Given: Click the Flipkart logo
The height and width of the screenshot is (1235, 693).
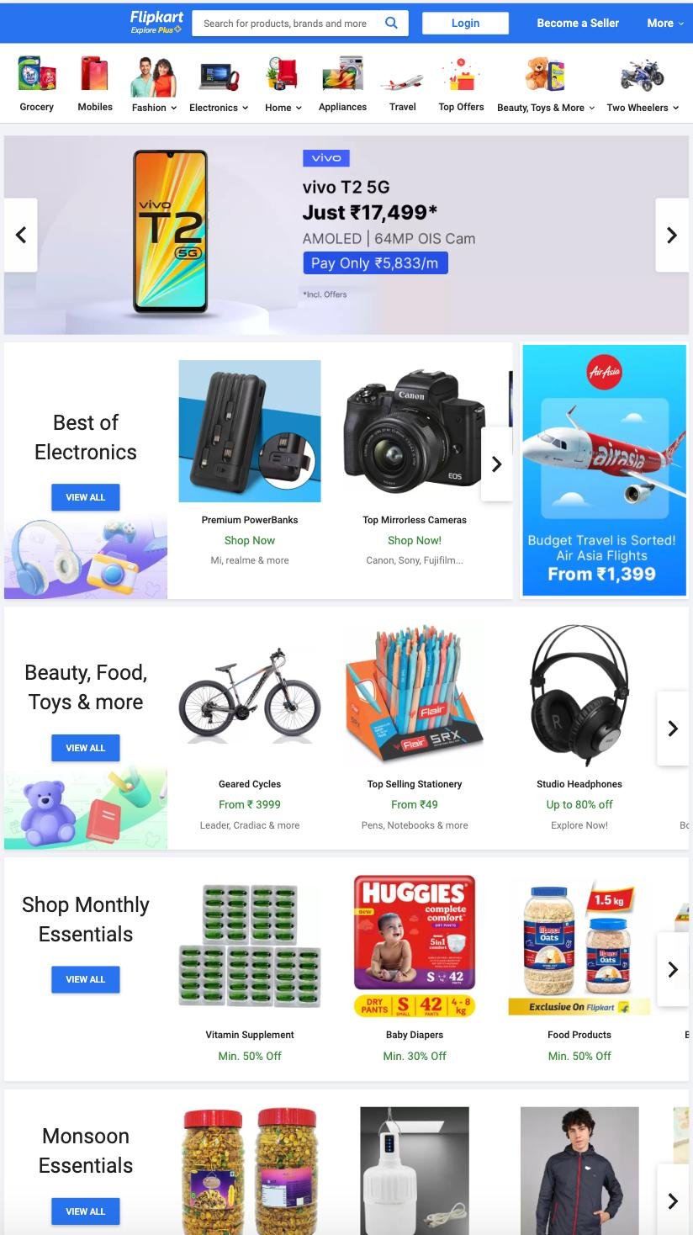Looking at the screenshot, I should (156, 22).
